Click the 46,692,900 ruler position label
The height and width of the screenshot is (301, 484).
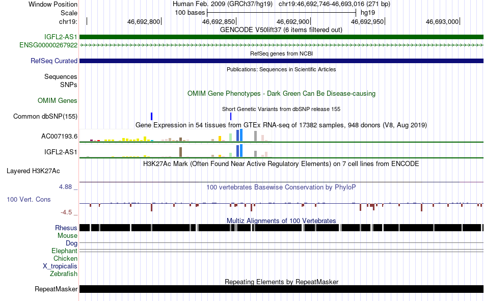[x=293, y=21]
